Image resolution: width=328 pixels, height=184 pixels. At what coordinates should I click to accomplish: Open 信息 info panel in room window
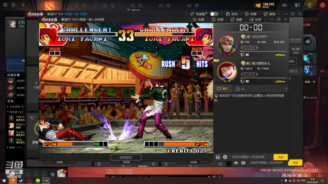(x=255, y=19)
